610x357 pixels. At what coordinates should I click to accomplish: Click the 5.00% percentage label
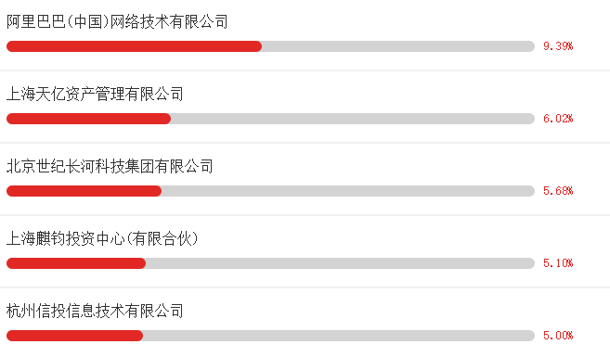click(558, 336)
